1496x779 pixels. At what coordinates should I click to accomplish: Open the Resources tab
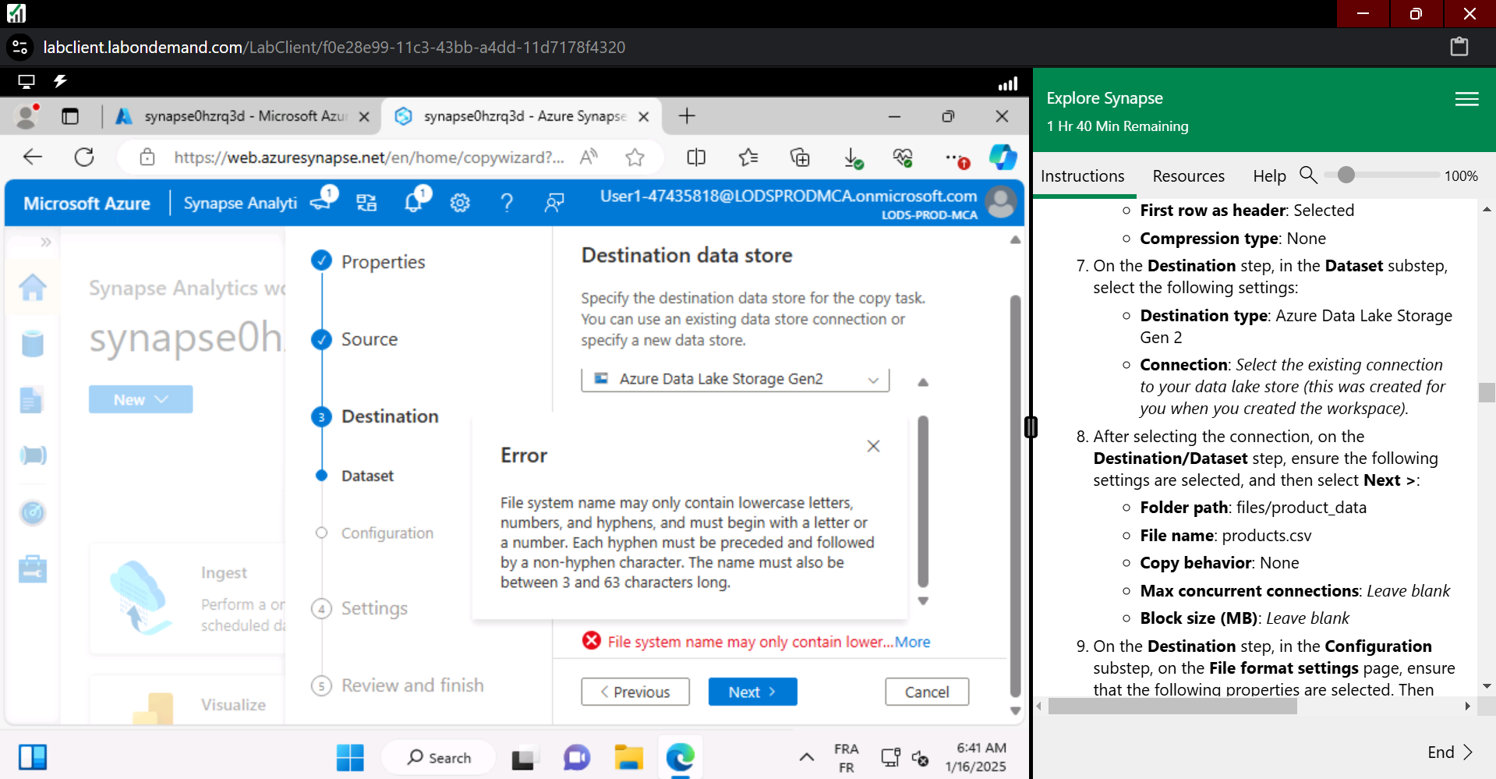(x=1188, y=176)
